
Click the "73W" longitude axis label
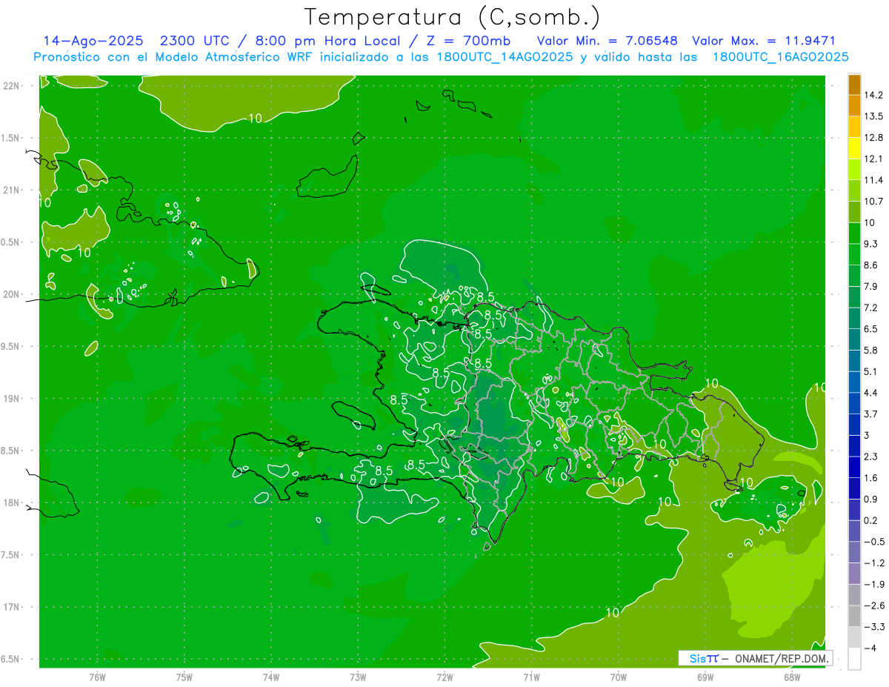[358, 677]
